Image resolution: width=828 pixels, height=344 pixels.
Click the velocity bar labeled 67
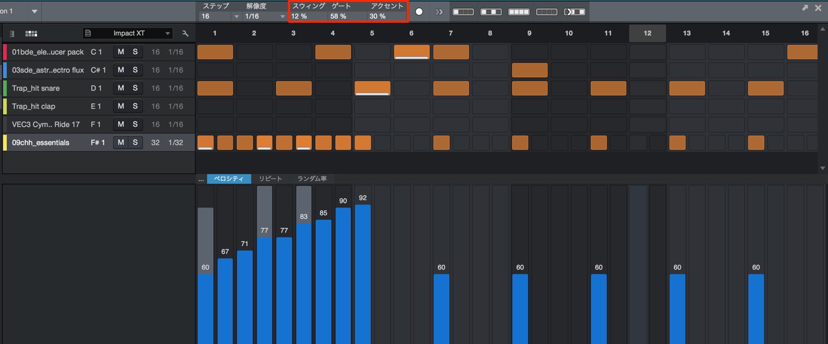(x=225, y=301)
